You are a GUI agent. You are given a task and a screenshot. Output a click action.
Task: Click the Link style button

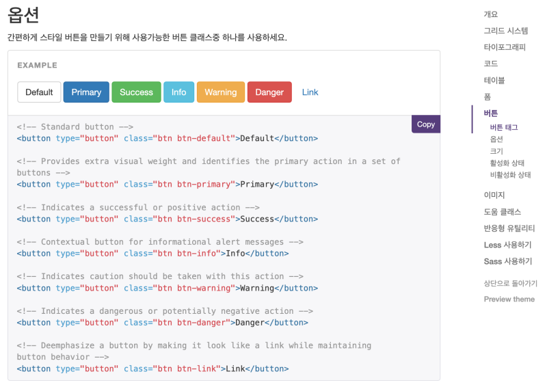pos(310,92)
